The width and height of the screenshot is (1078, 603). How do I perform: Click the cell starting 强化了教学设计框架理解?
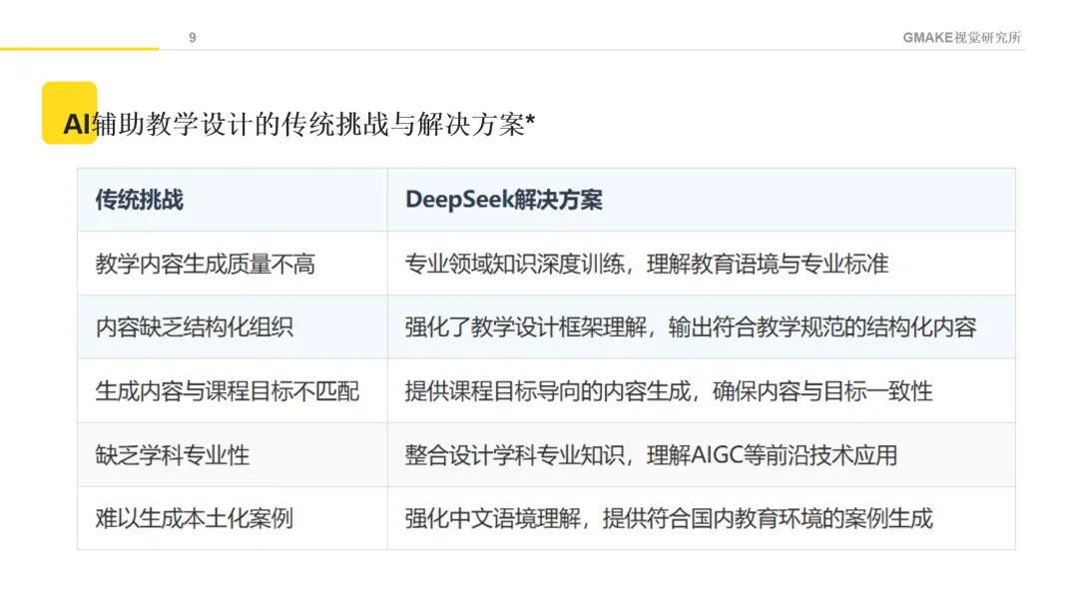[702, 327]
